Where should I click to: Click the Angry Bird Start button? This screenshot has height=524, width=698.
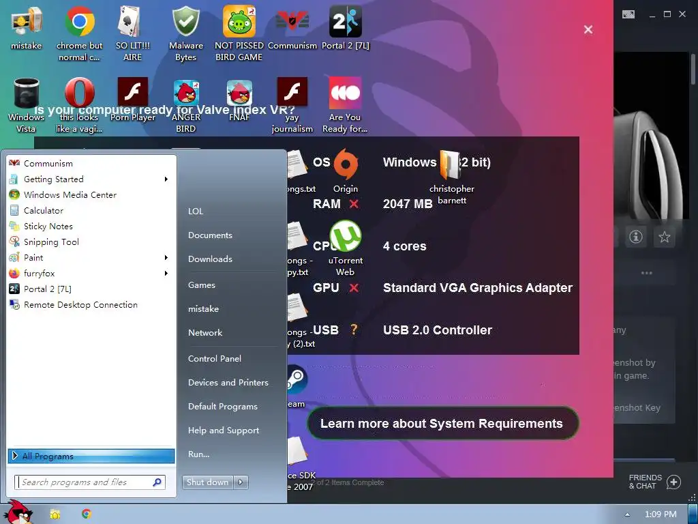(x=18, y=513)
